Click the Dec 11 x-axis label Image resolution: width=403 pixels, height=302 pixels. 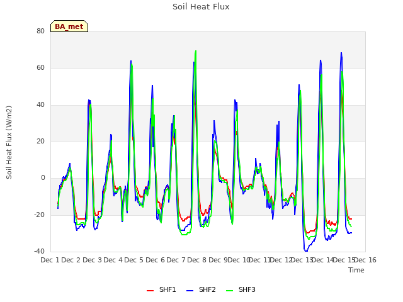[260, 260]
